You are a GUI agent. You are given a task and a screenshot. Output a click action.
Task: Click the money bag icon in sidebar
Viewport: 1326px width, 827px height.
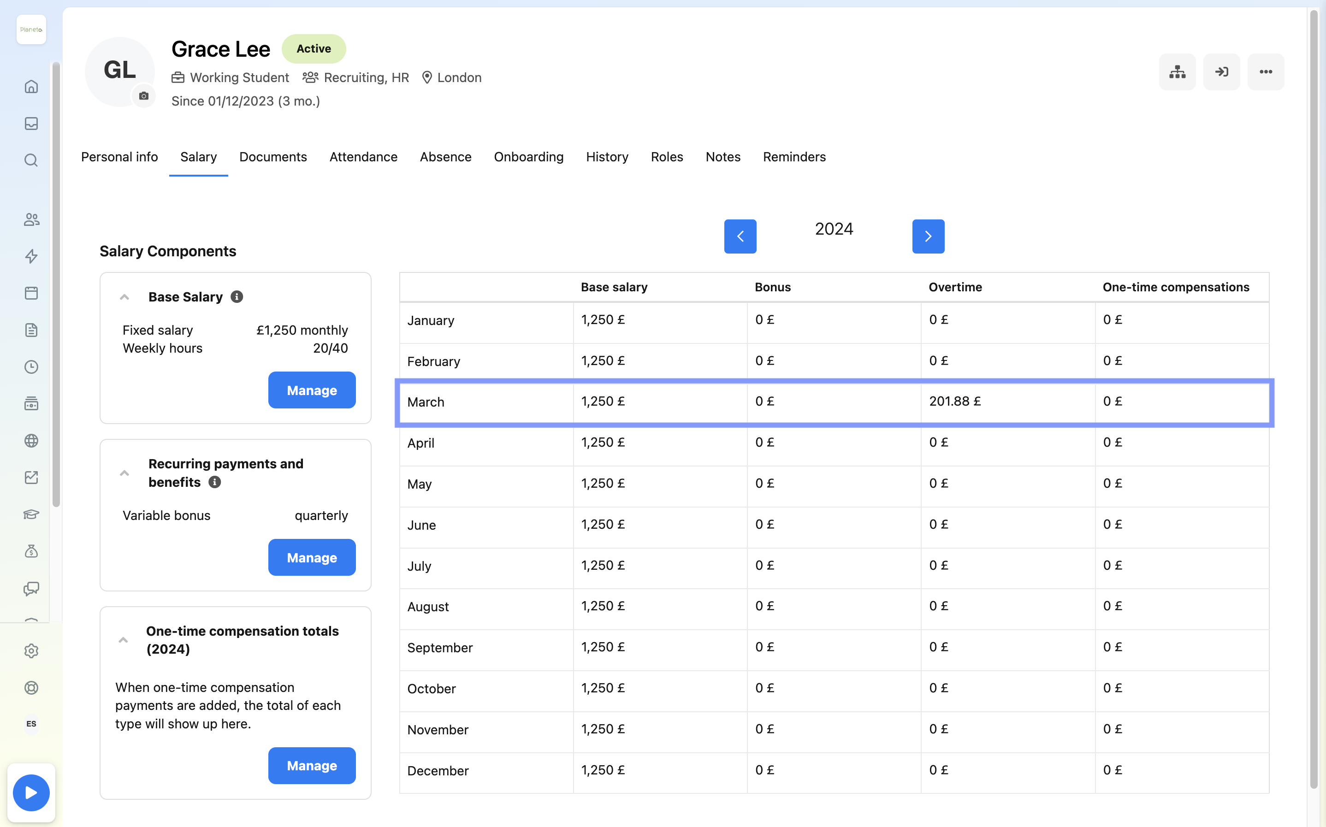click(x=31, y=551)
